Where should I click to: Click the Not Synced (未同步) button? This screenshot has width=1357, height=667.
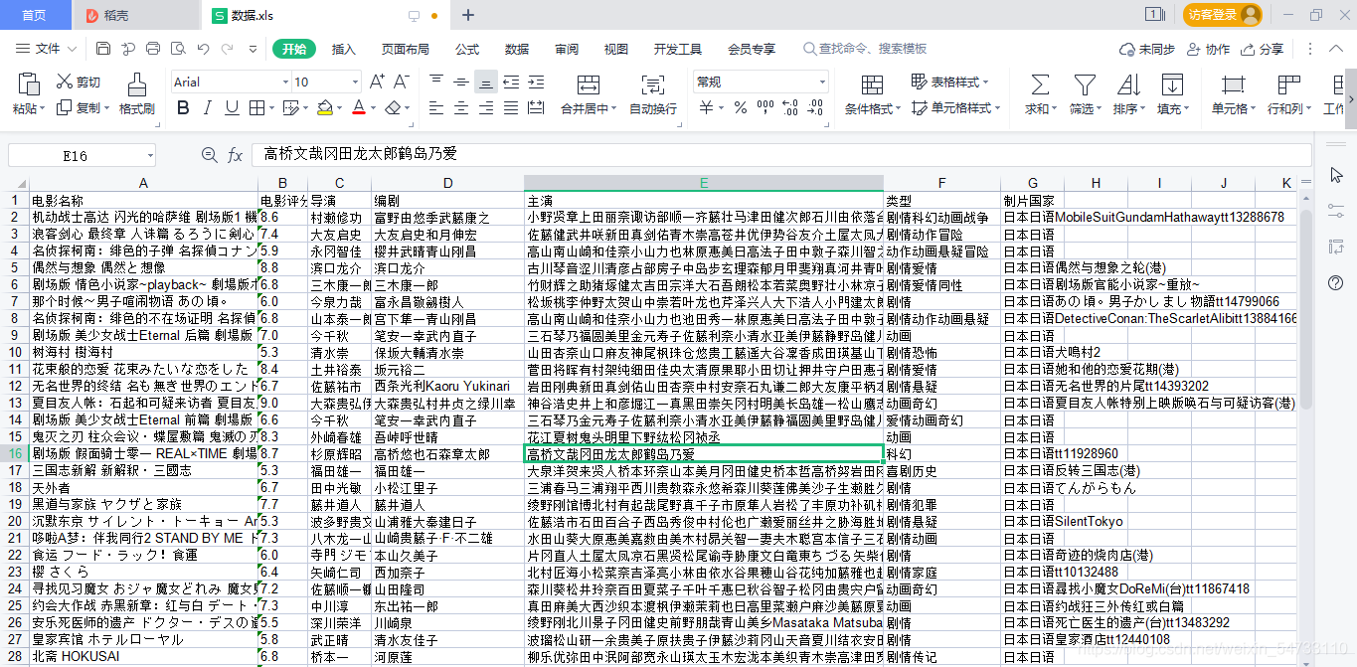pyautogui.click(x=1146, y=49)
